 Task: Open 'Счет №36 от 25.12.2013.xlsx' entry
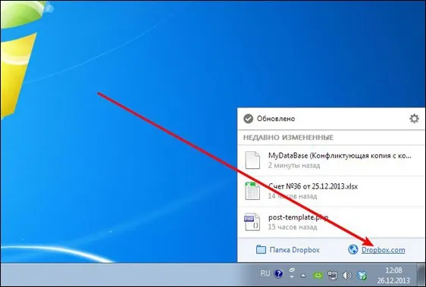331,191
